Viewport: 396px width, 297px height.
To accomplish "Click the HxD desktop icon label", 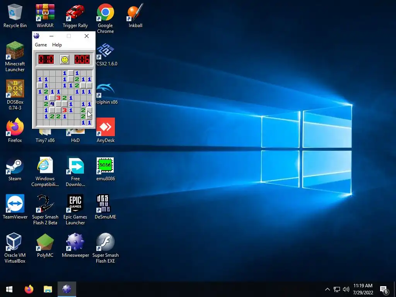I will (75, 140).
